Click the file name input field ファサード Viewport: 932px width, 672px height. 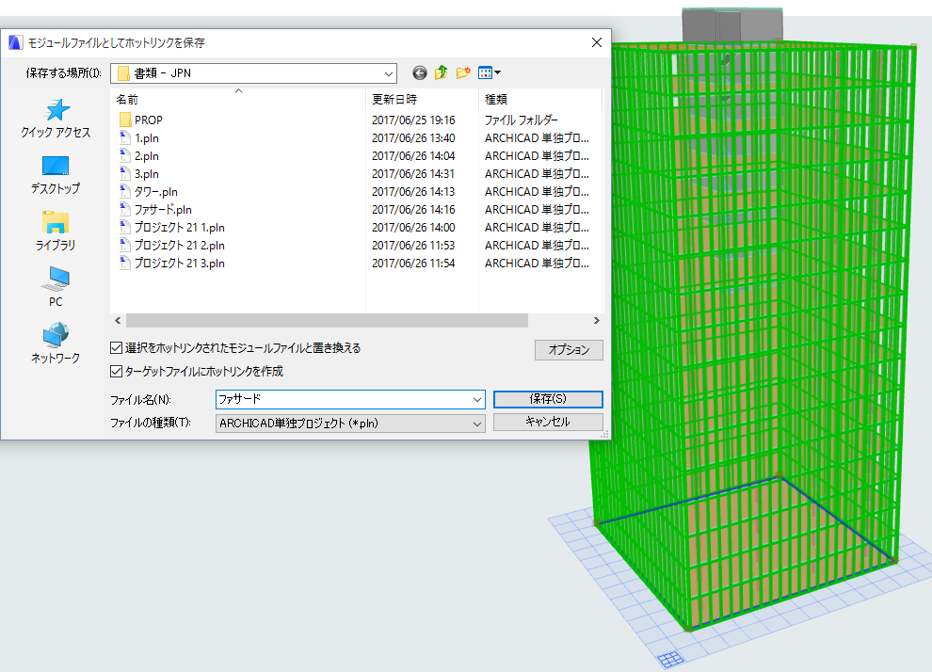343,399
